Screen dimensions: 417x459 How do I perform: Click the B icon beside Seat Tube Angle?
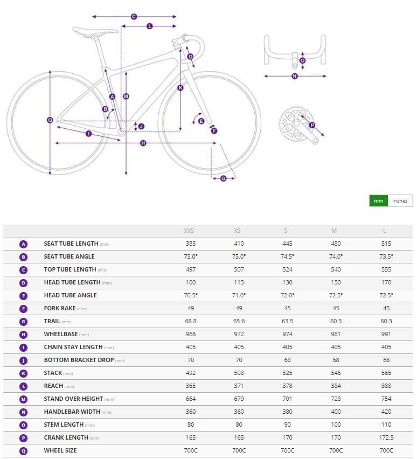click(23, 256)
